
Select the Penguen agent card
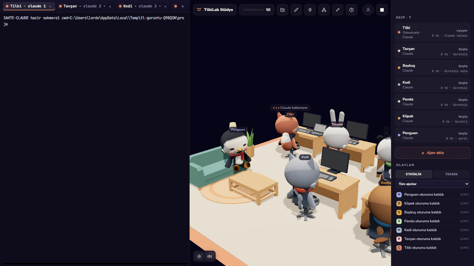coord(433,135)
